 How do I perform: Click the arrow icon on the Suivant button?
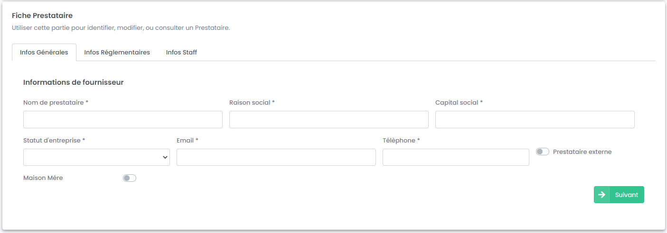[x=601, y=195]
